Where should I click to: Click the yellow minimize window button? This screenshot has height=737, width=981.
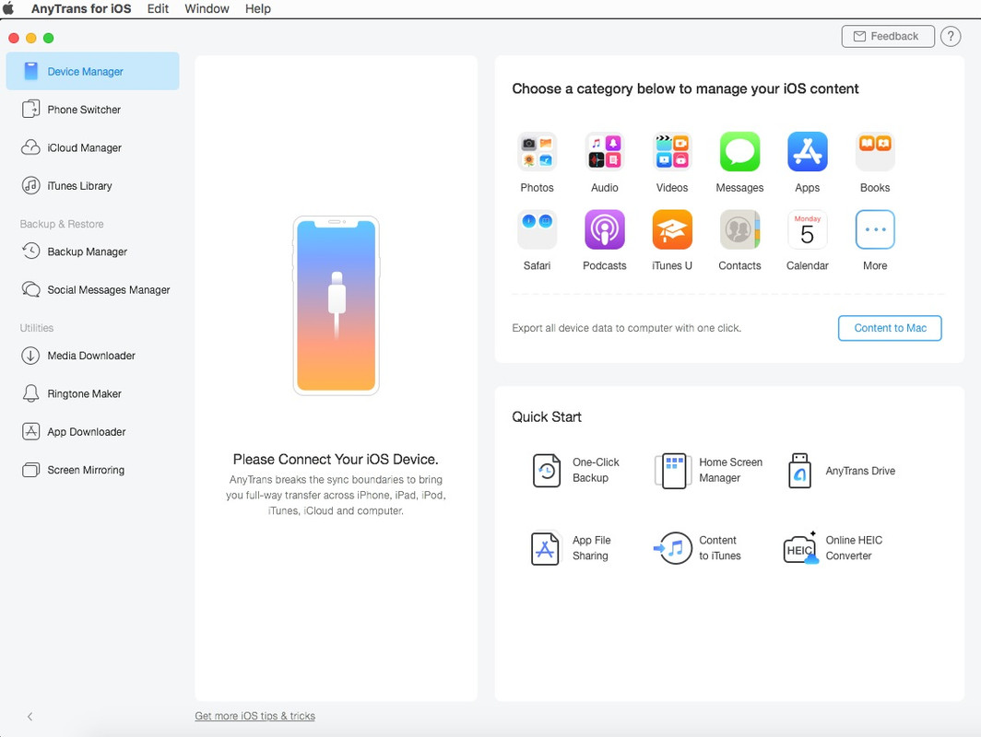pos(30,38)
